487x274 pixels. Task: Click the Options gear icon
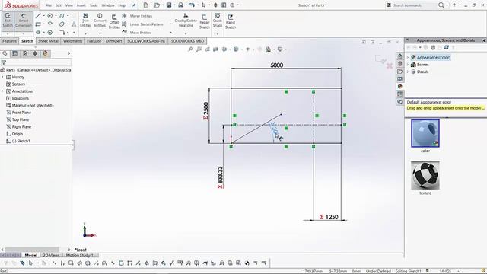coord(232,5)
